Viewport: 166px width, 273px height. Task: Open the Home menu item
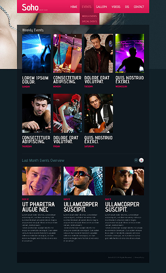[74, 7]
